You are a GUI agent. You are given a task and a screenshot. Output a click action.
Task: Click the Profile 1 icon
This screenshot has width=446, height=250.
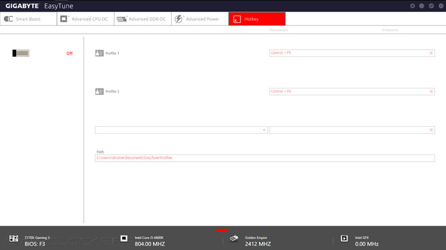(99, 53)
